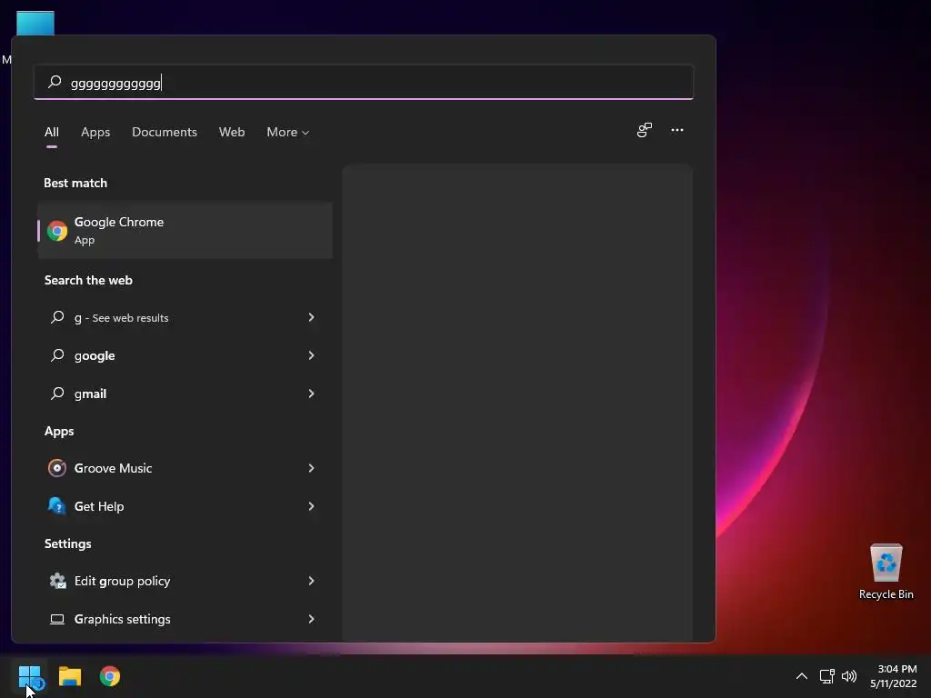
Task: Switch to the Web search tab
Action: tap(232, 133)
